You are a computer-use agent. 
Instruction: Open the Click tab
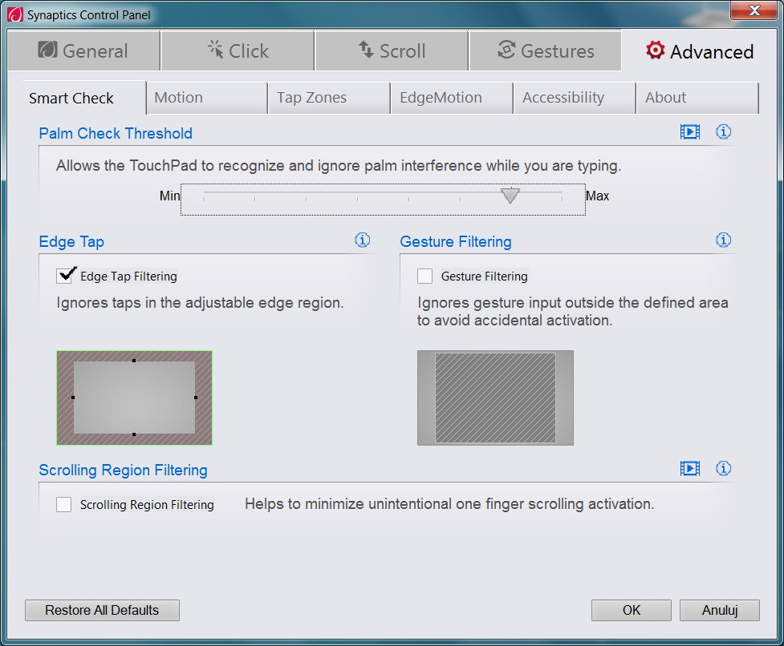(238, 50)
